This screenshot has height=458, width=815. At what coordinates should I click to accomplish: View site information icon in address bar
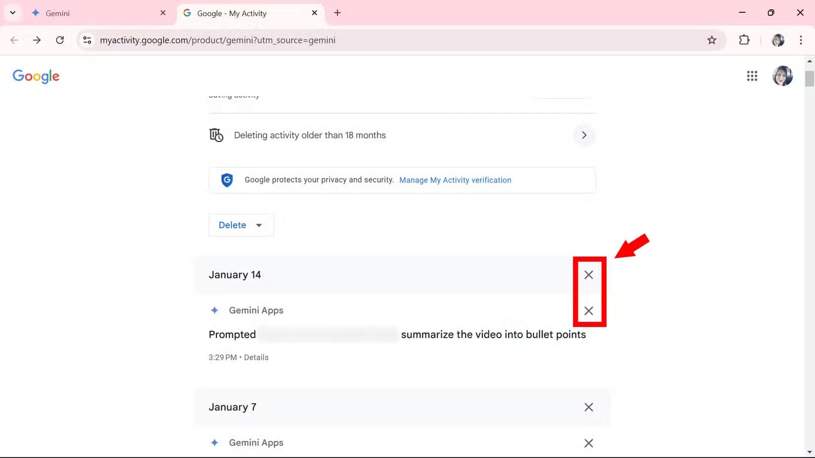[87, 40]
